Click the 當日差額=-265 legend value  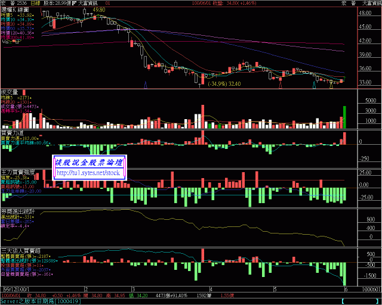[17, 222]
